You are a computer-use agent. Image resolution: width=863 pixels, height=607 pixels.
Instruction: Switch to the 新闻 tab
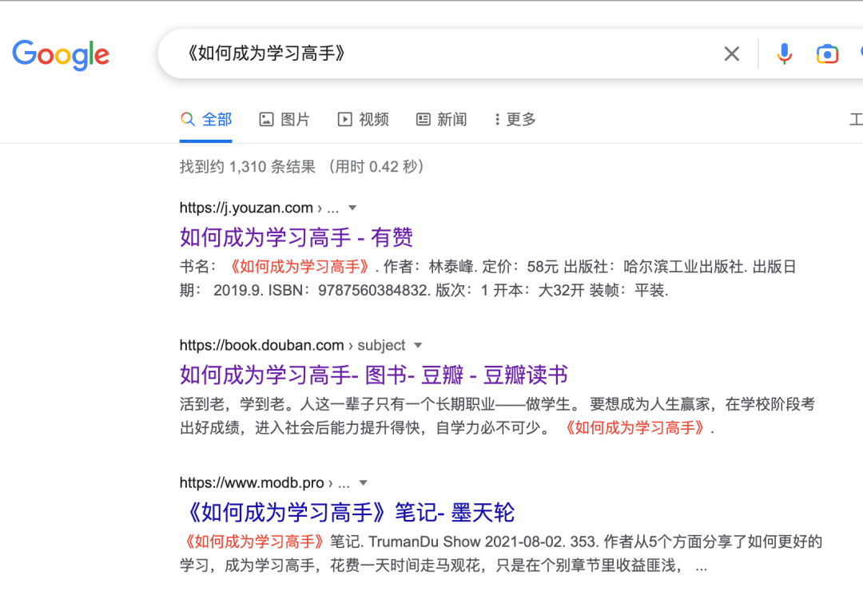441,120
